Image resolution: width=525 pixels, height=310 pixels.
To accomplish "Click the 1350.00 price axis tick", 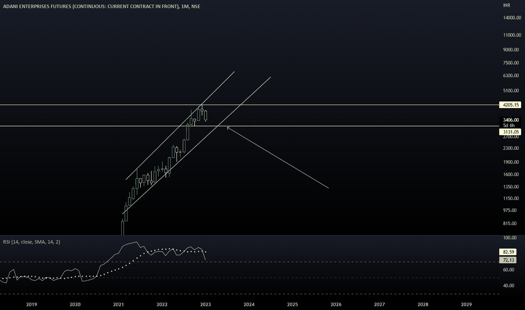I will 511,187.
